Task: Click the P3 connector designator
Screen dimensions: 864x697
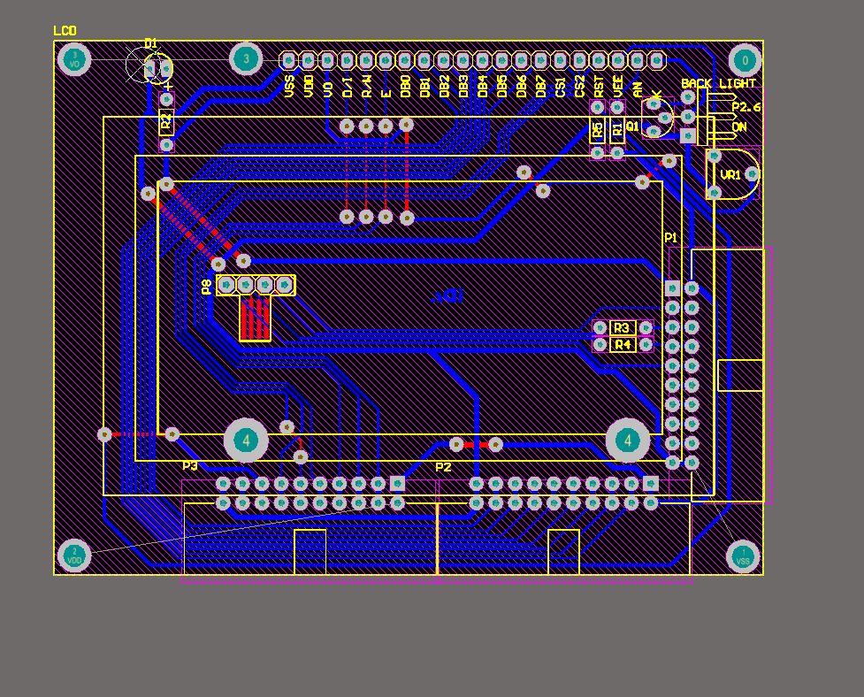Action: (x=190, y=465)
